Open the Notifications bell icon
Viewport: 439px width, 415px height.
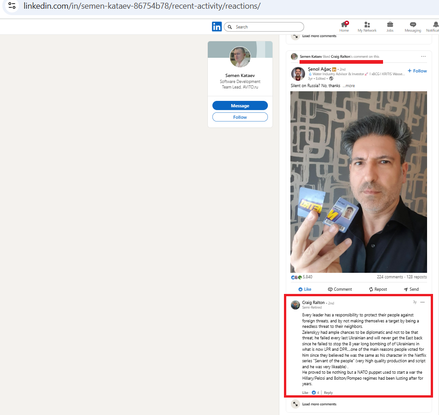[436, 25]
